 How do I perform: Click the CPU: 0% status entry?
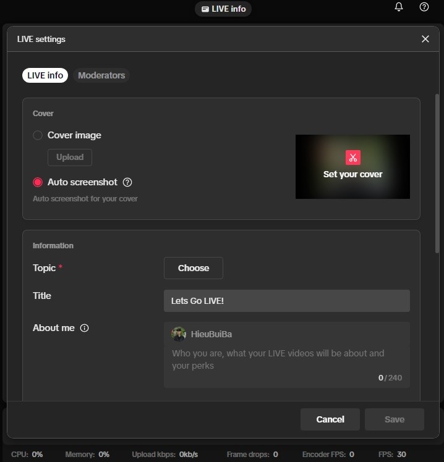[27, 455]
